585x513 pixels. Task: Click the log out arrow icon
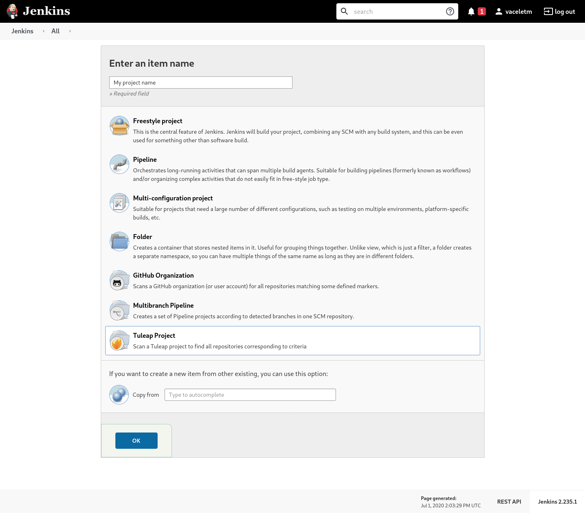(x=548, y=11)
